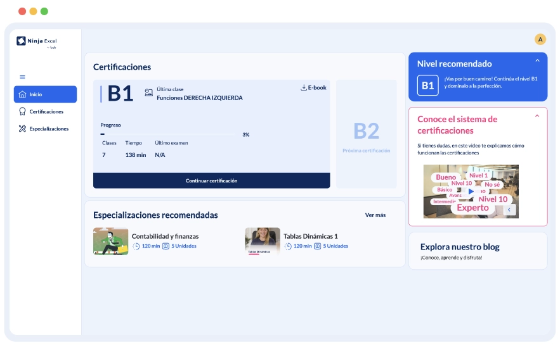This screenshot has width=560, height=347.
Task: Click the Inicio home icon
Action: tap(23, 94)
